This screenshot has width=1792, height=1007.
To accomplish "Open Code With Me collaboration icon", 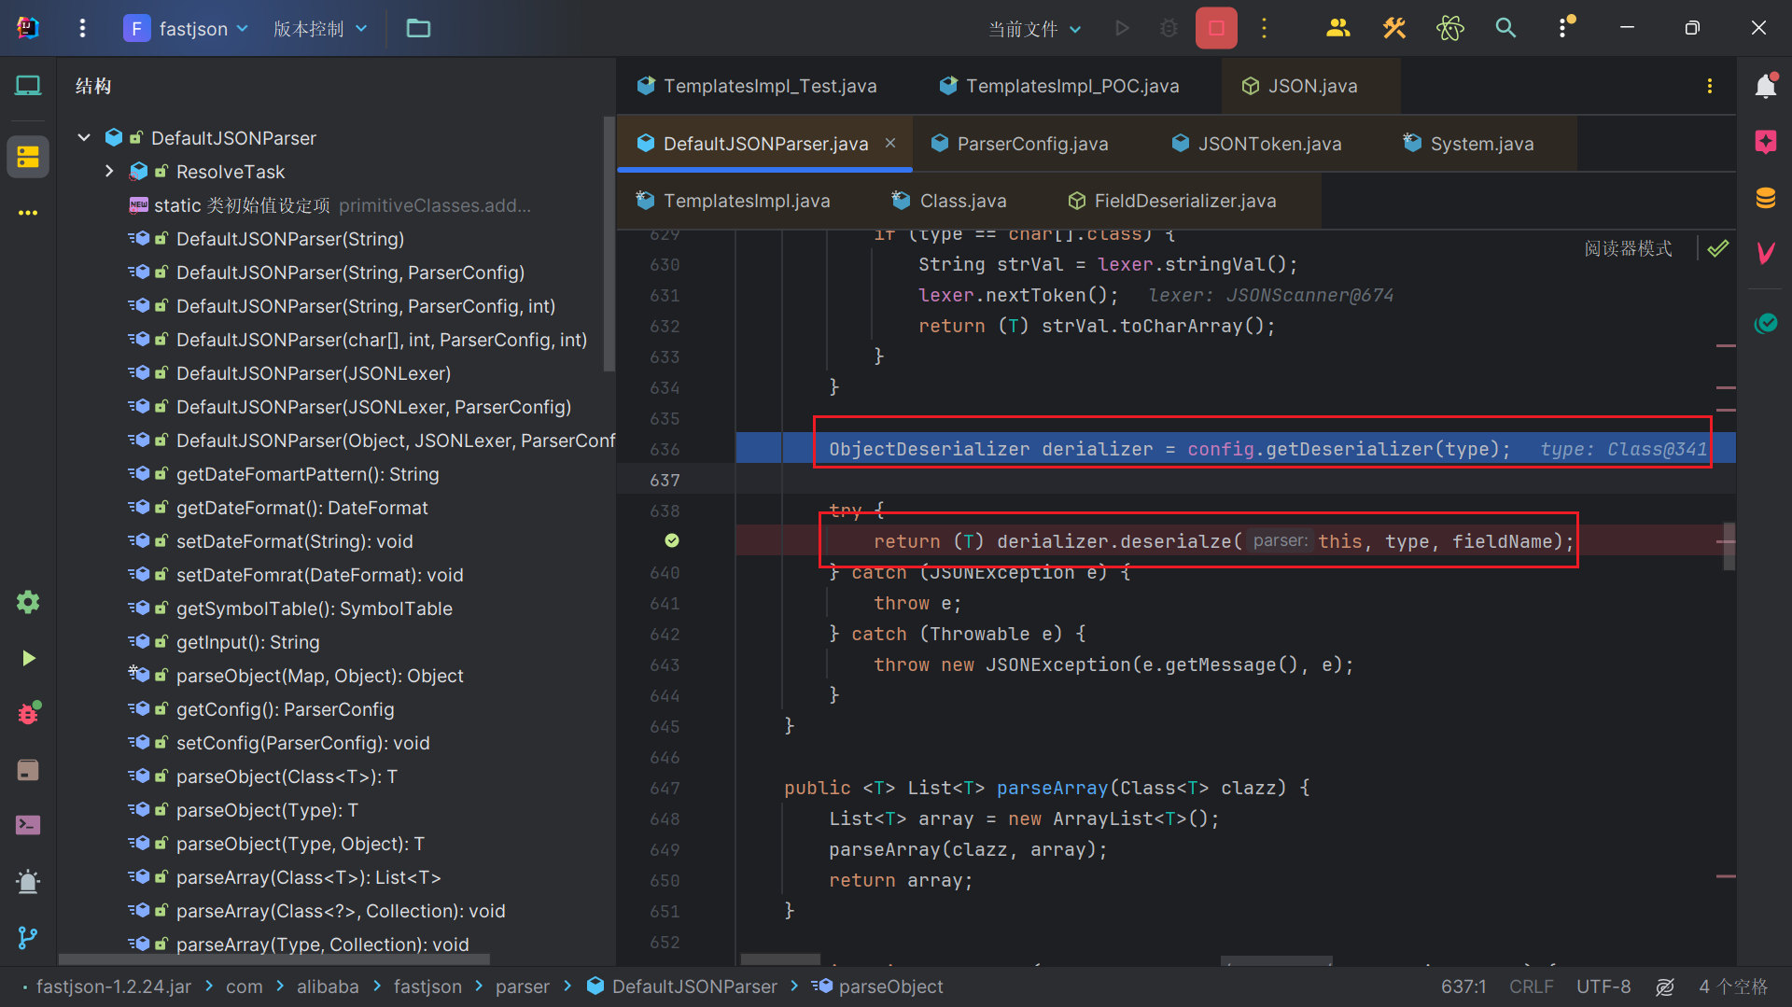I will (1337, 28).
